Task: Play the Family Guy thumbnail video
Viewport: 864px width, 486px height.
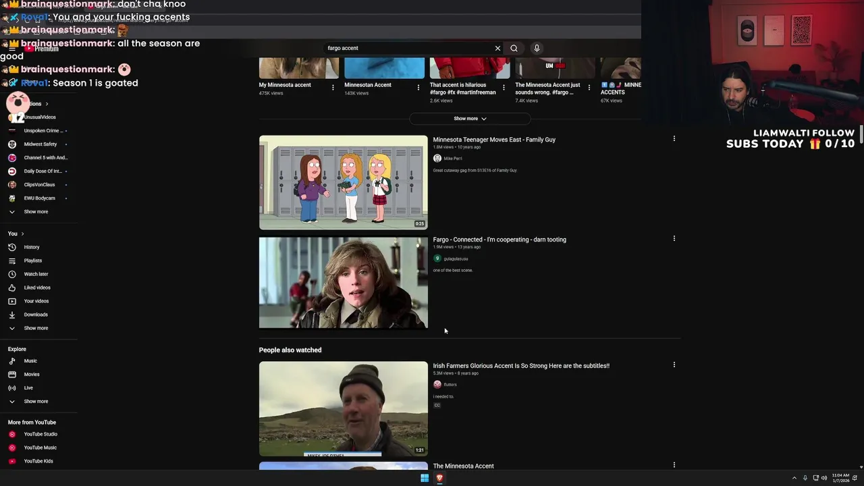Action: (343, 182)
